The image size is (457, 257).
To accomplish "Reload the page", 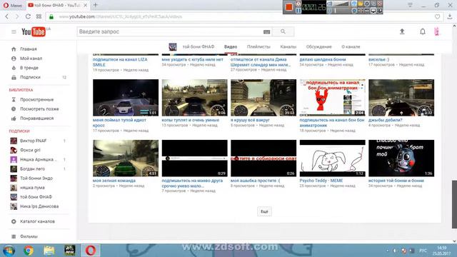I will [28, 16].
